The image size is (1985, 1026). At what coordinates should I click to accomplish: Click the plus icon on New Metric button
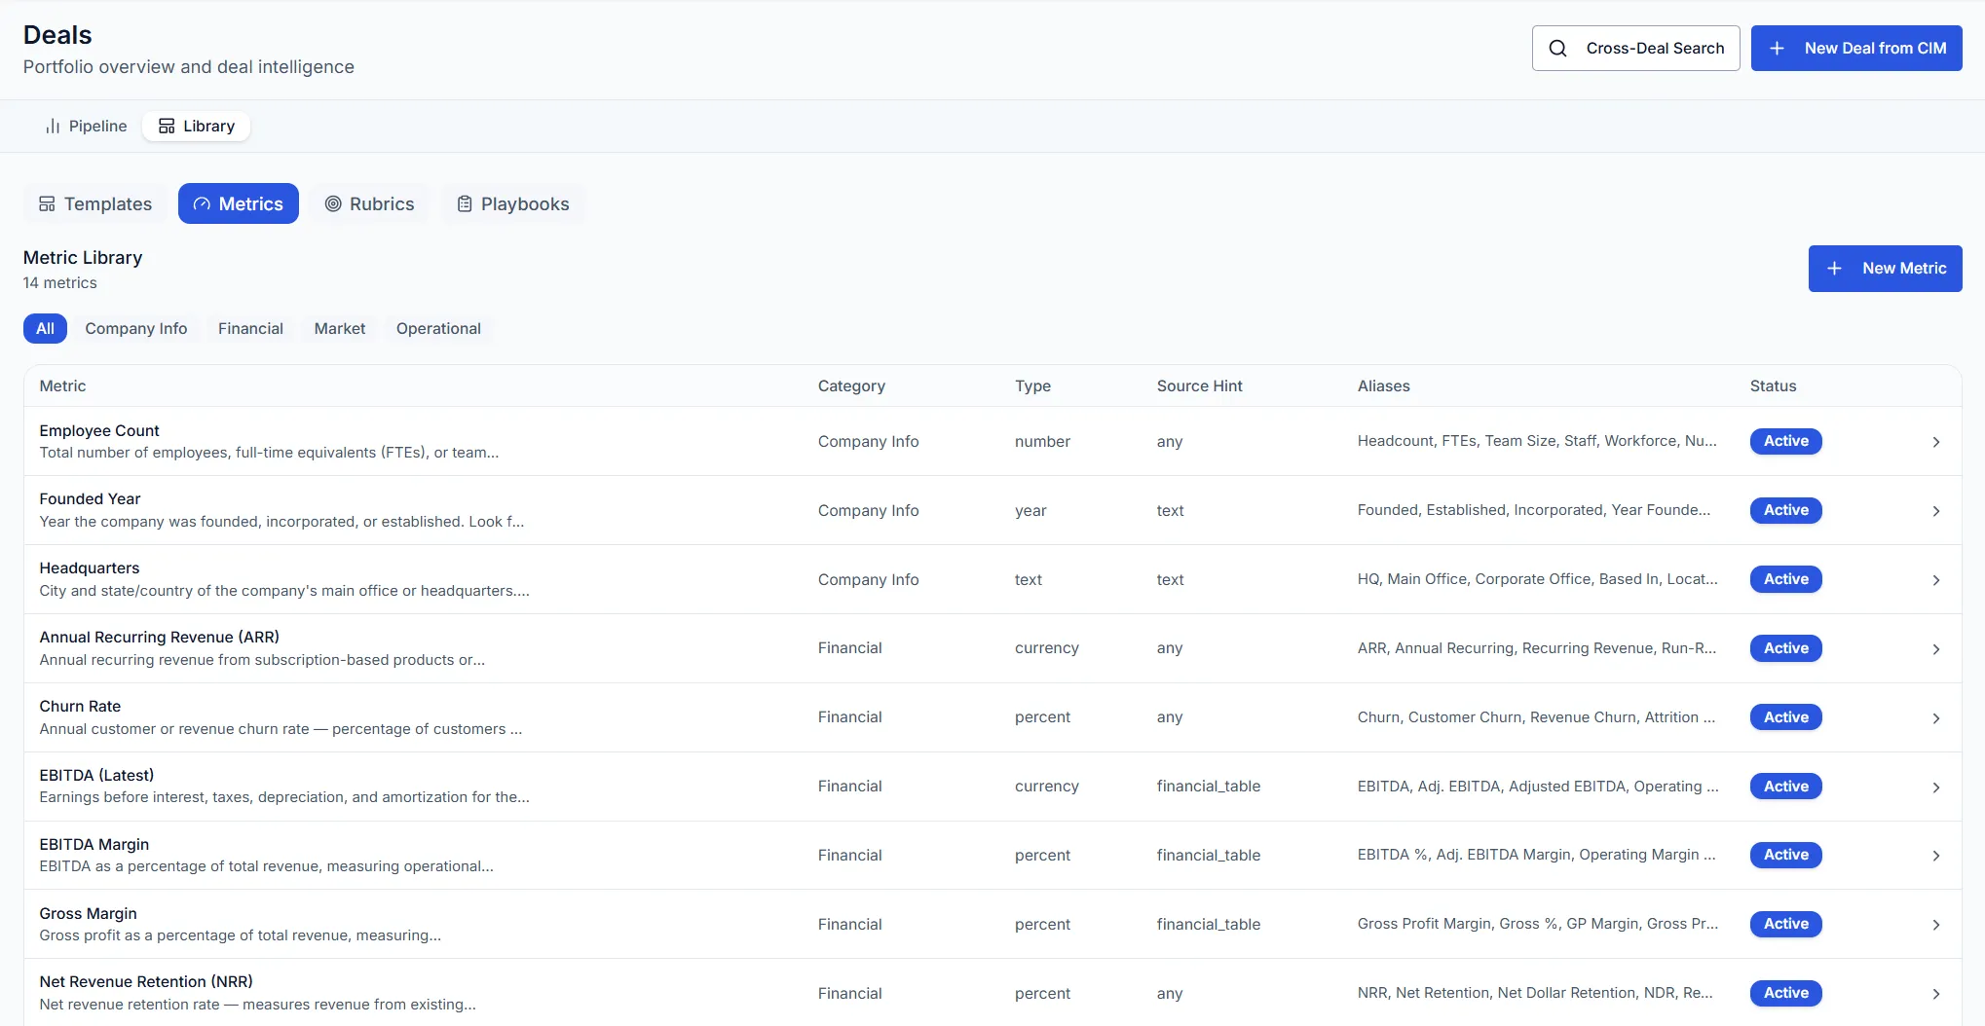click(1834, 269)
